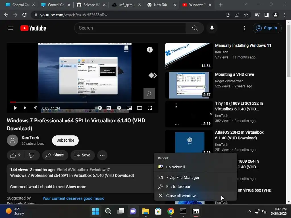
Task: Install app icon in address bar
Action: pos(228,15)
